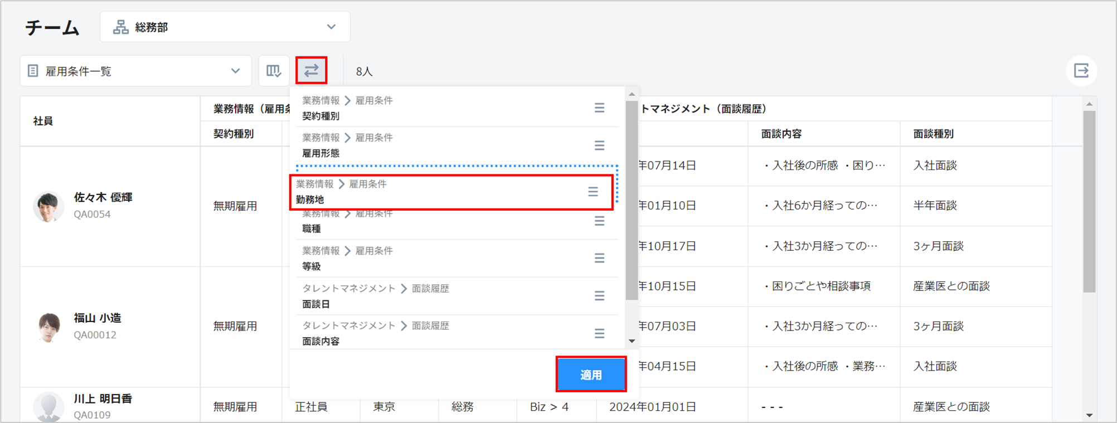Image resolution: width=1117 pixels, height=423 pixels.
Task: Grab the drag handle for 雇用形態
Action: tap(599, 145)
